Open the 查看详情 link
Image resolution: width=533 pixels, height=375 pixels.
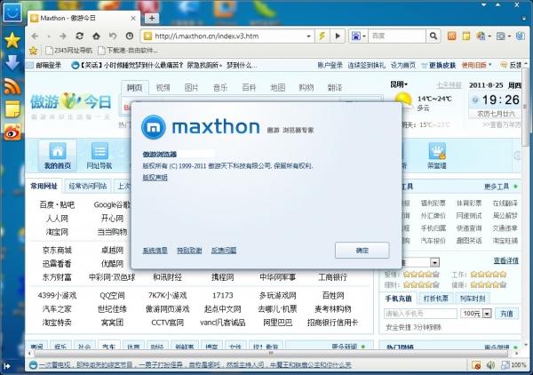pyautogui.click(x=505, y=260)
